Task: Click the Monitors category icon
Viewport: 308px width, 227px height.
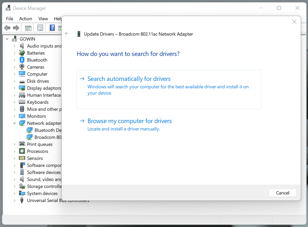Action: (x=21, y=116)
